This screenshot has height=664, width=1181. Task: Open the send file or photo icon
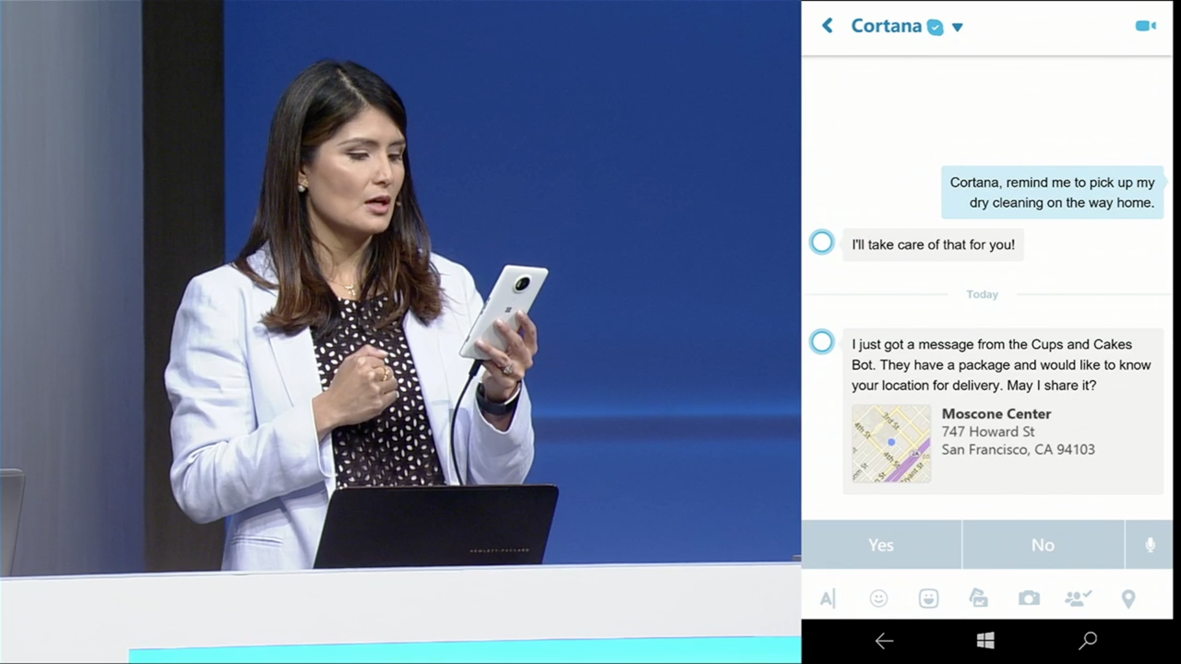coord(978,598)
